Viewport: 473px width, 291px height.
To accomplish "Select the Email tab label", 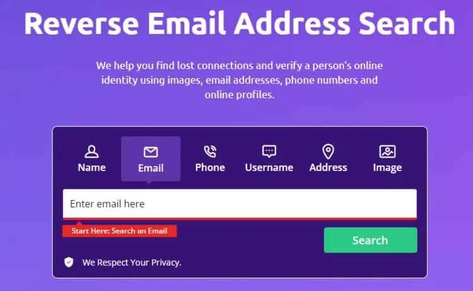I will click(x=151, y=168).
